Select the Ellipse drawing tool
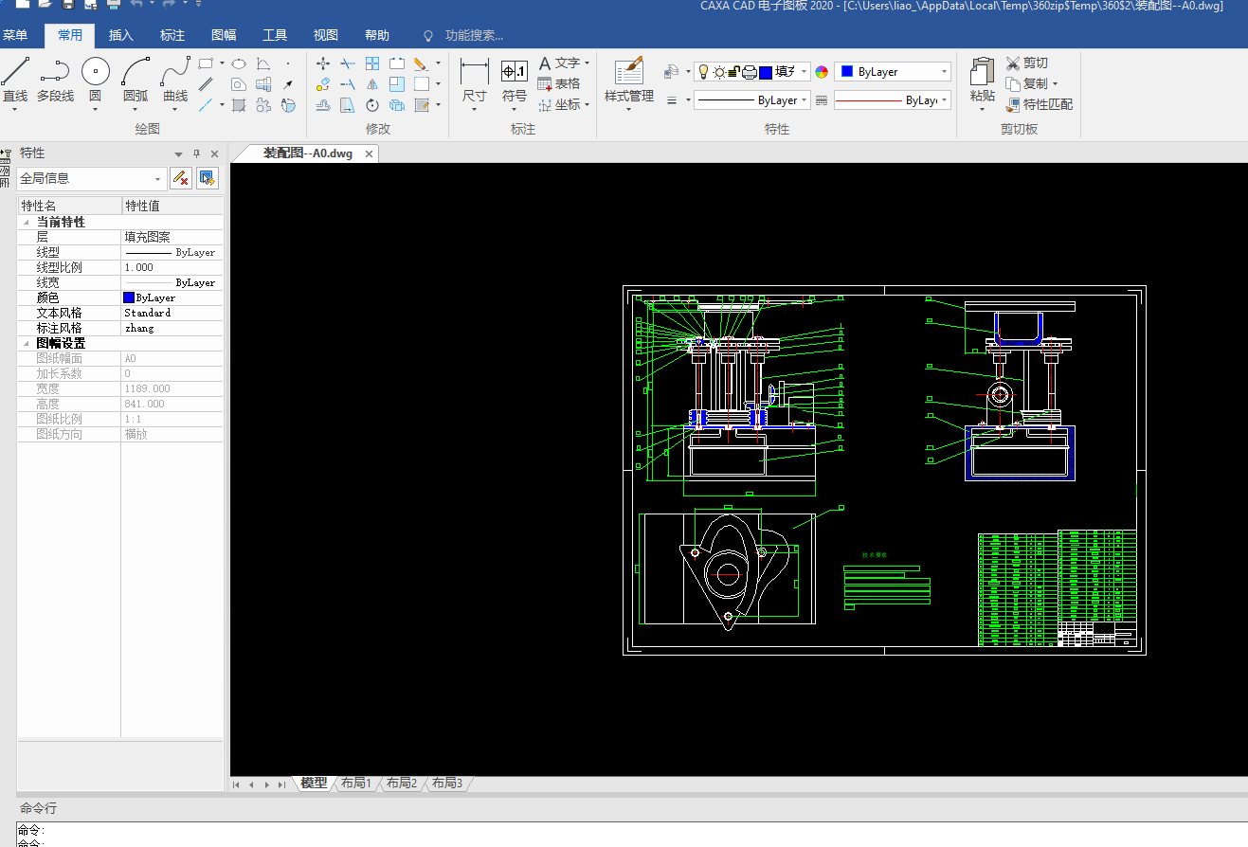Screen dimensions: 1248x847 (239, 63)
